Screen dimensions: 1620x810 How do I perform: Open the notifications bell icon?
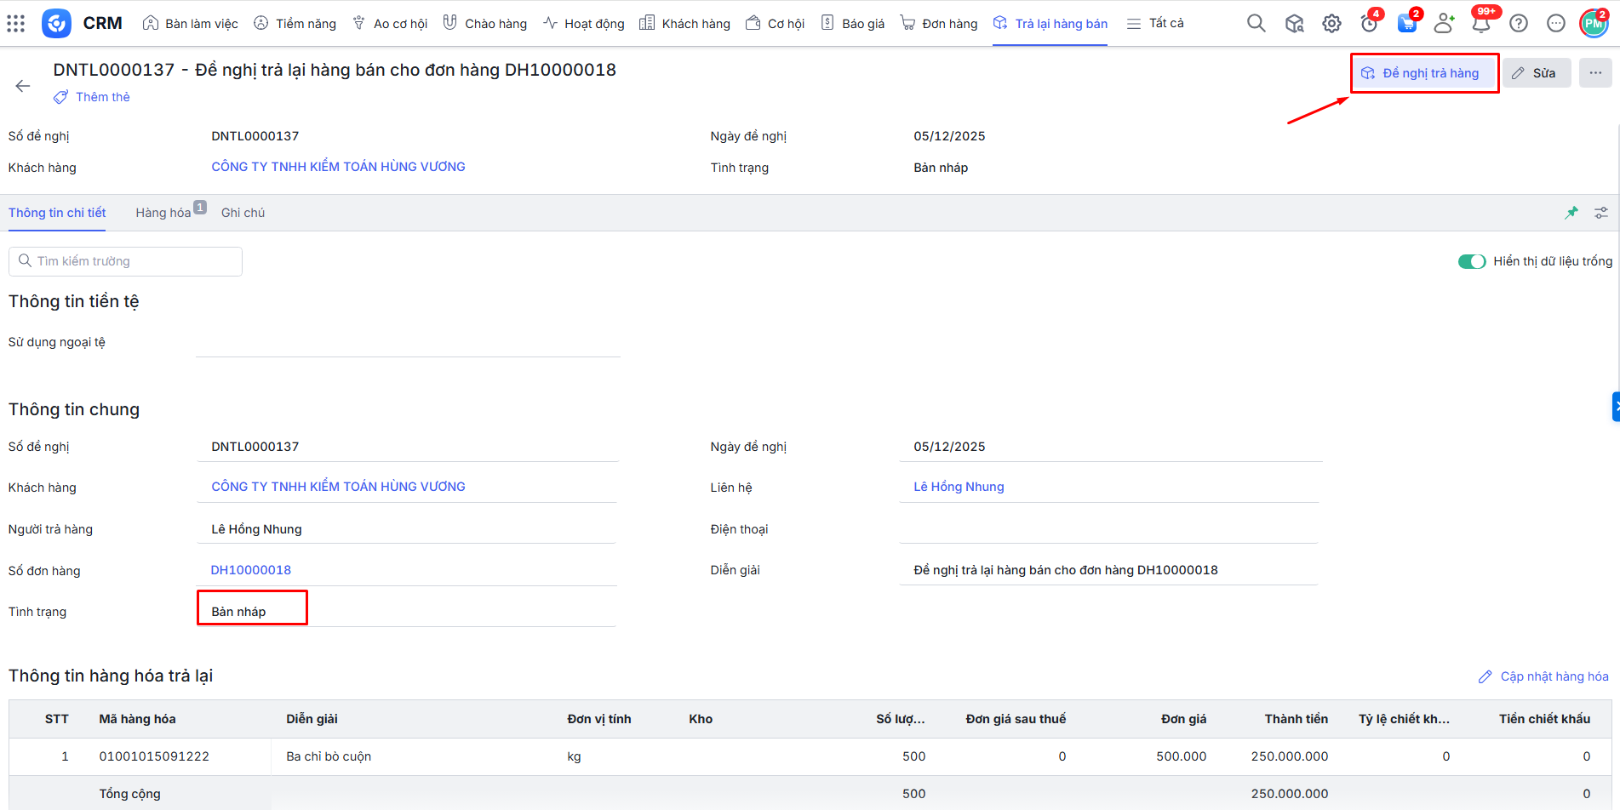1481,24
